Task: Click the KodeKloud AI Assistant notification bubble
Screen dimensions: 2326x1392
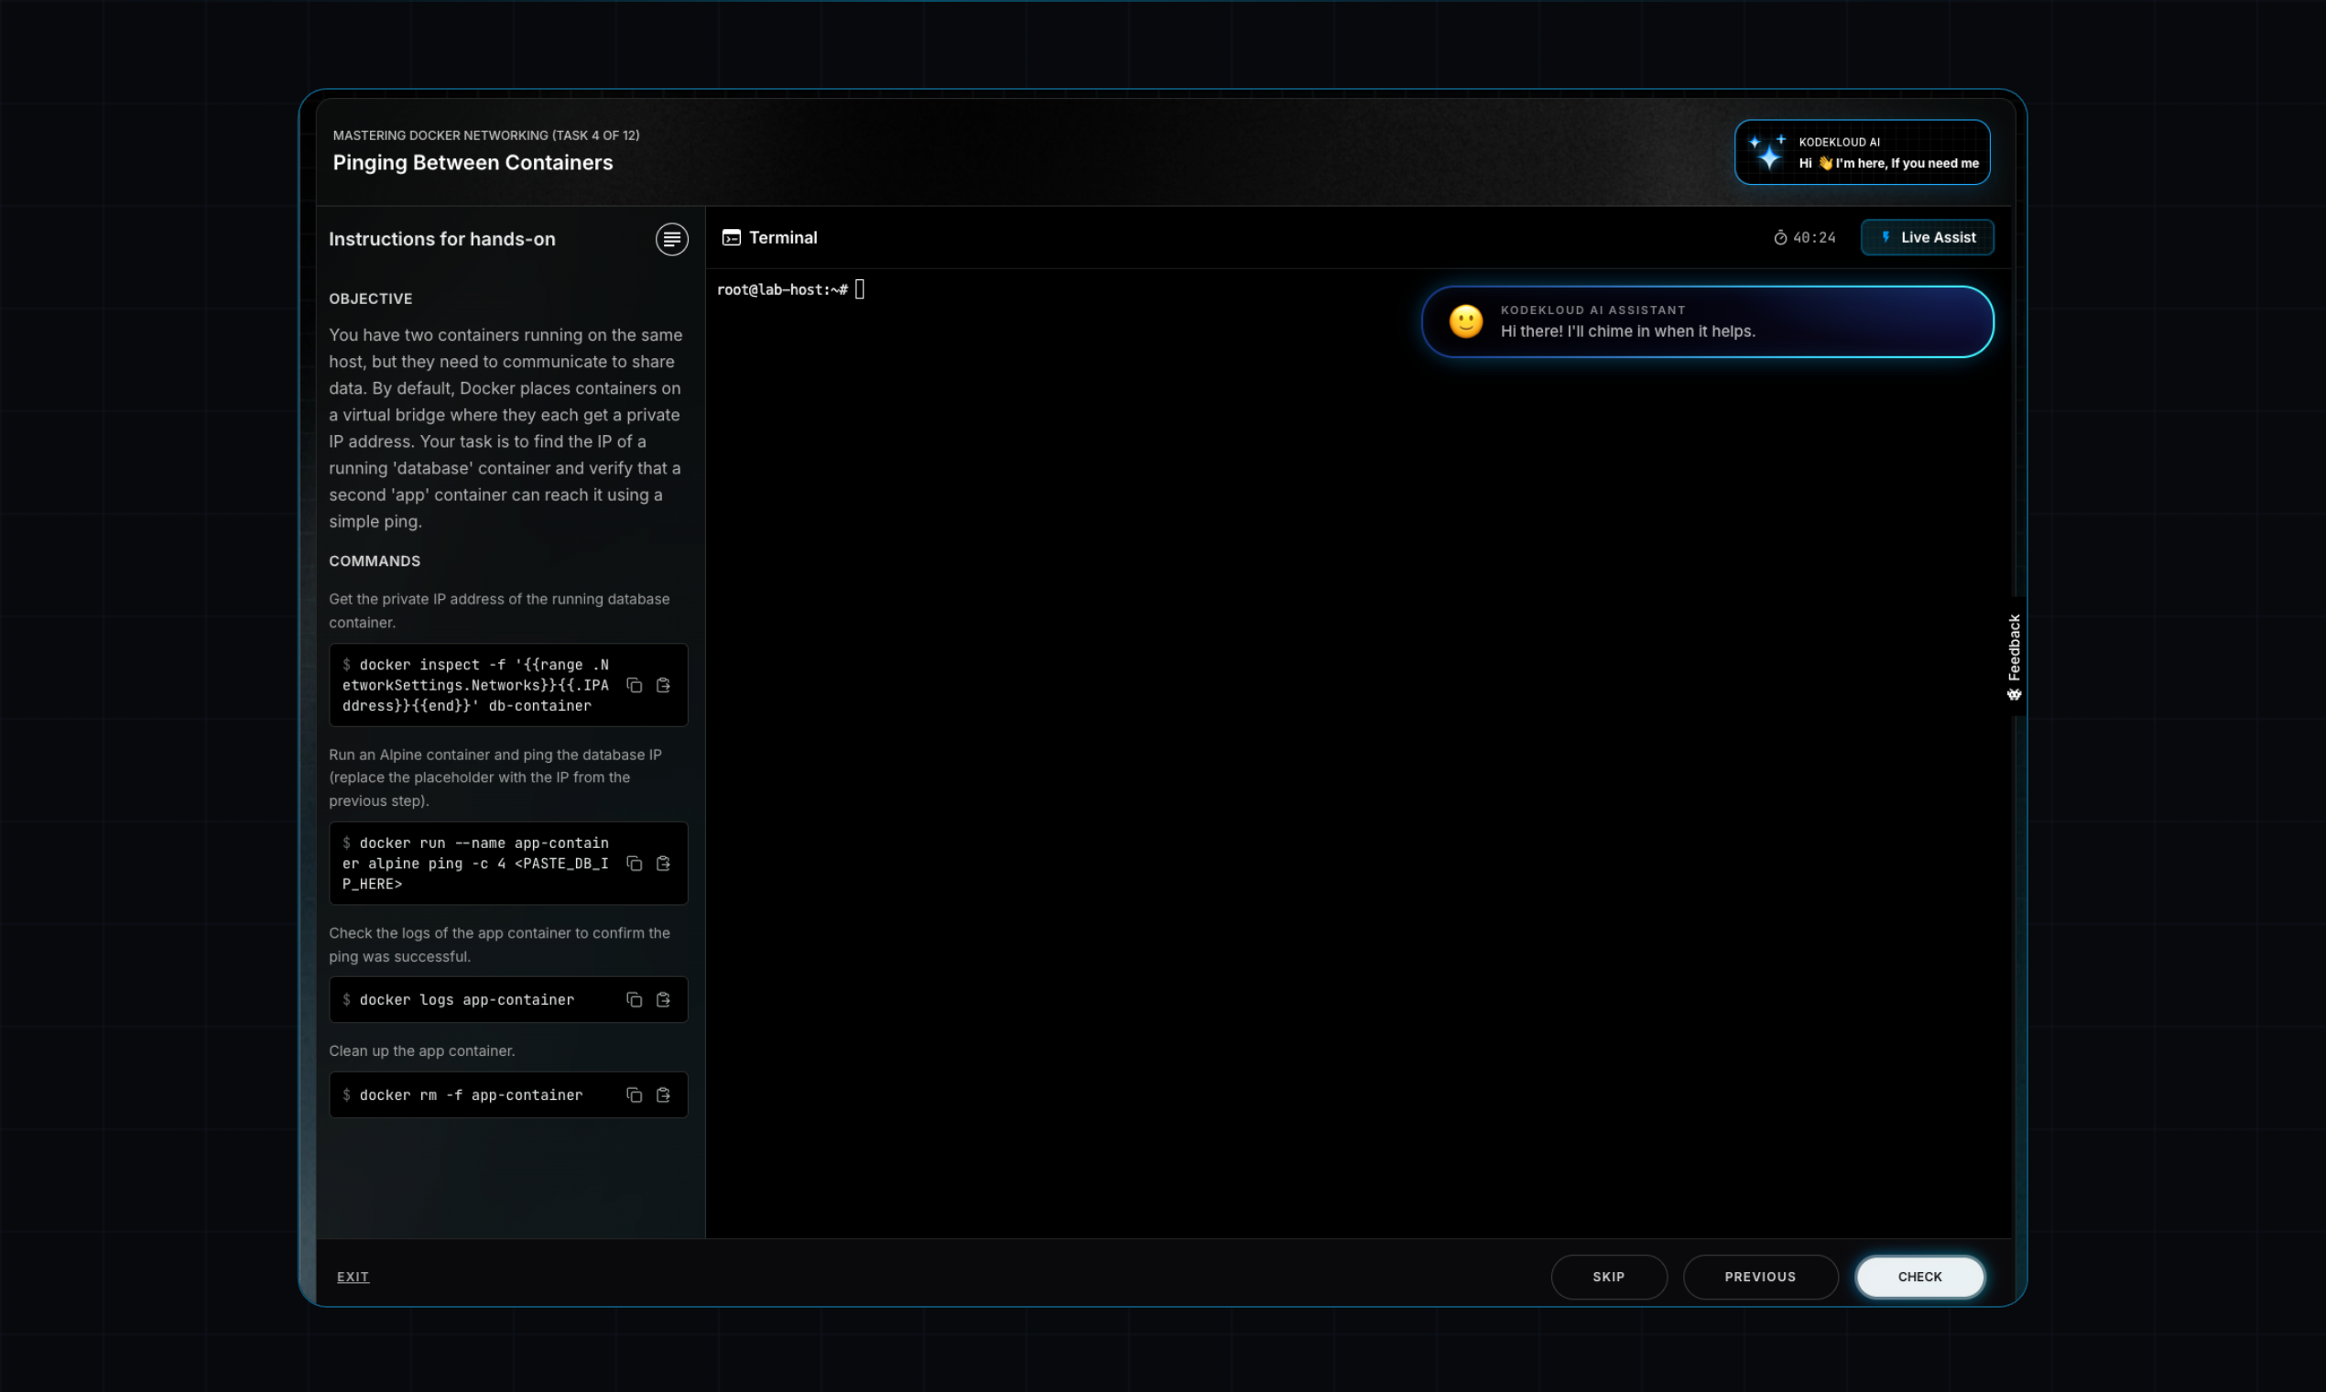Action: click(x=1707, y=321)
